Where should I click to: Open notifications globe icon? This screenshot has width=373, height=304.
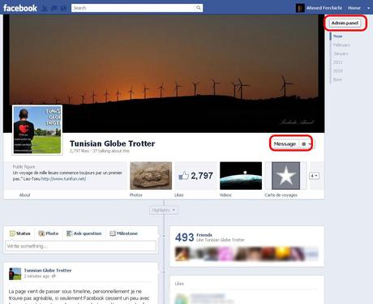pyautogui.click(x=63, y=8)
